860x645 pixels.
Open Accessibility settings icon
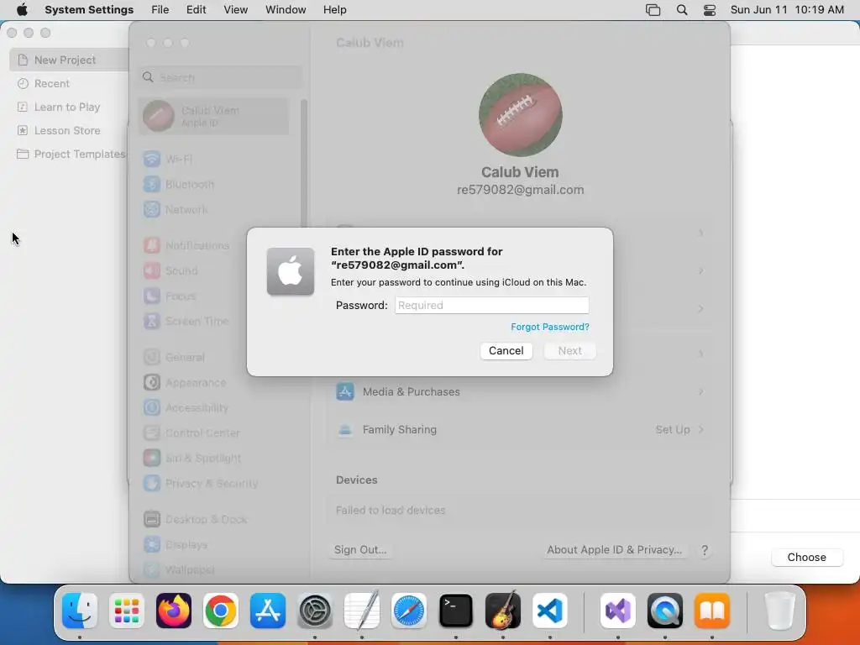[152, 407]
